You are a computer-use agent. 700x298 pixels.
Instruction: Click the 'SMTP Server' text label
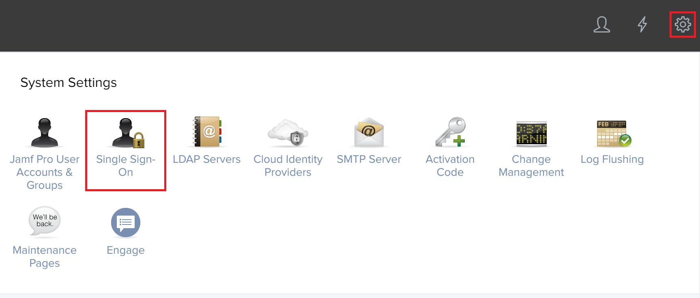click(369, 159)
